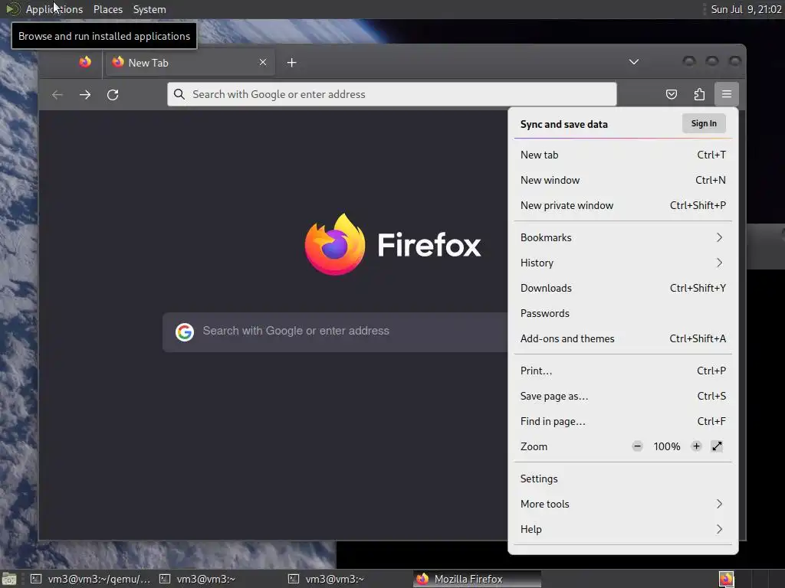
Task: Reload the current page
Action: [113, 94]
